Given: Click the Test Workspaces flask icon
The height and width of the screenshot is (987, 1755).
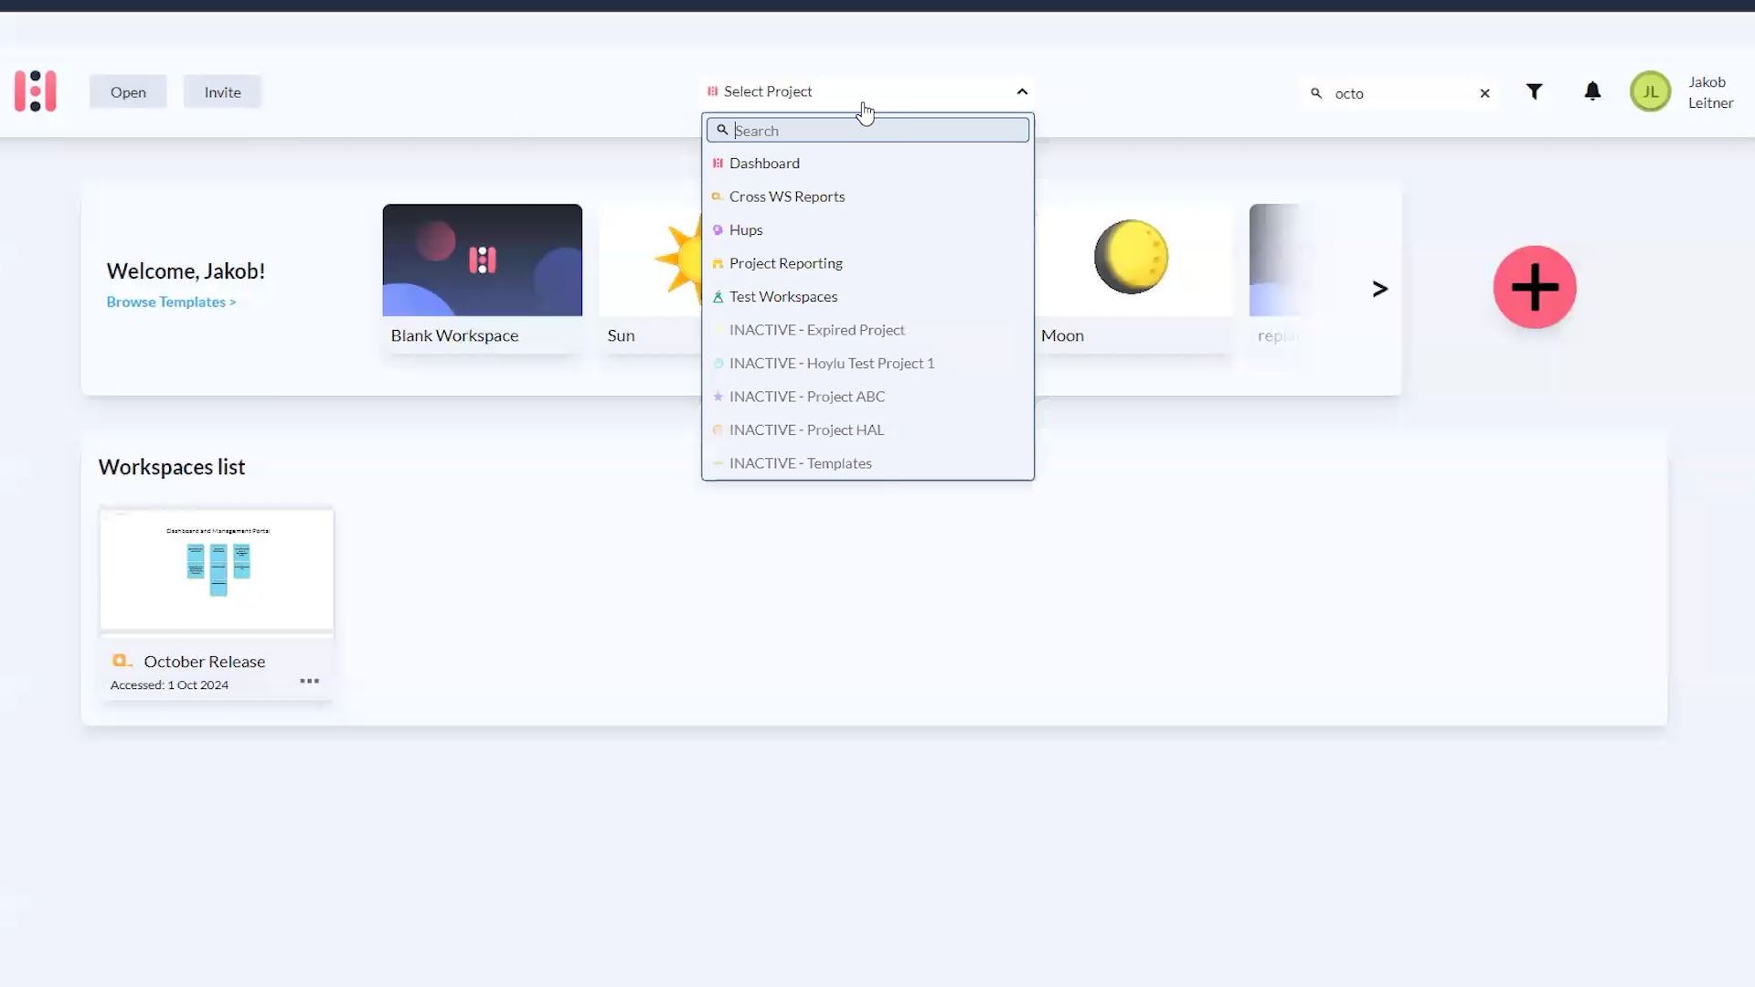Looking at the screenshot, I should point(718,297).
